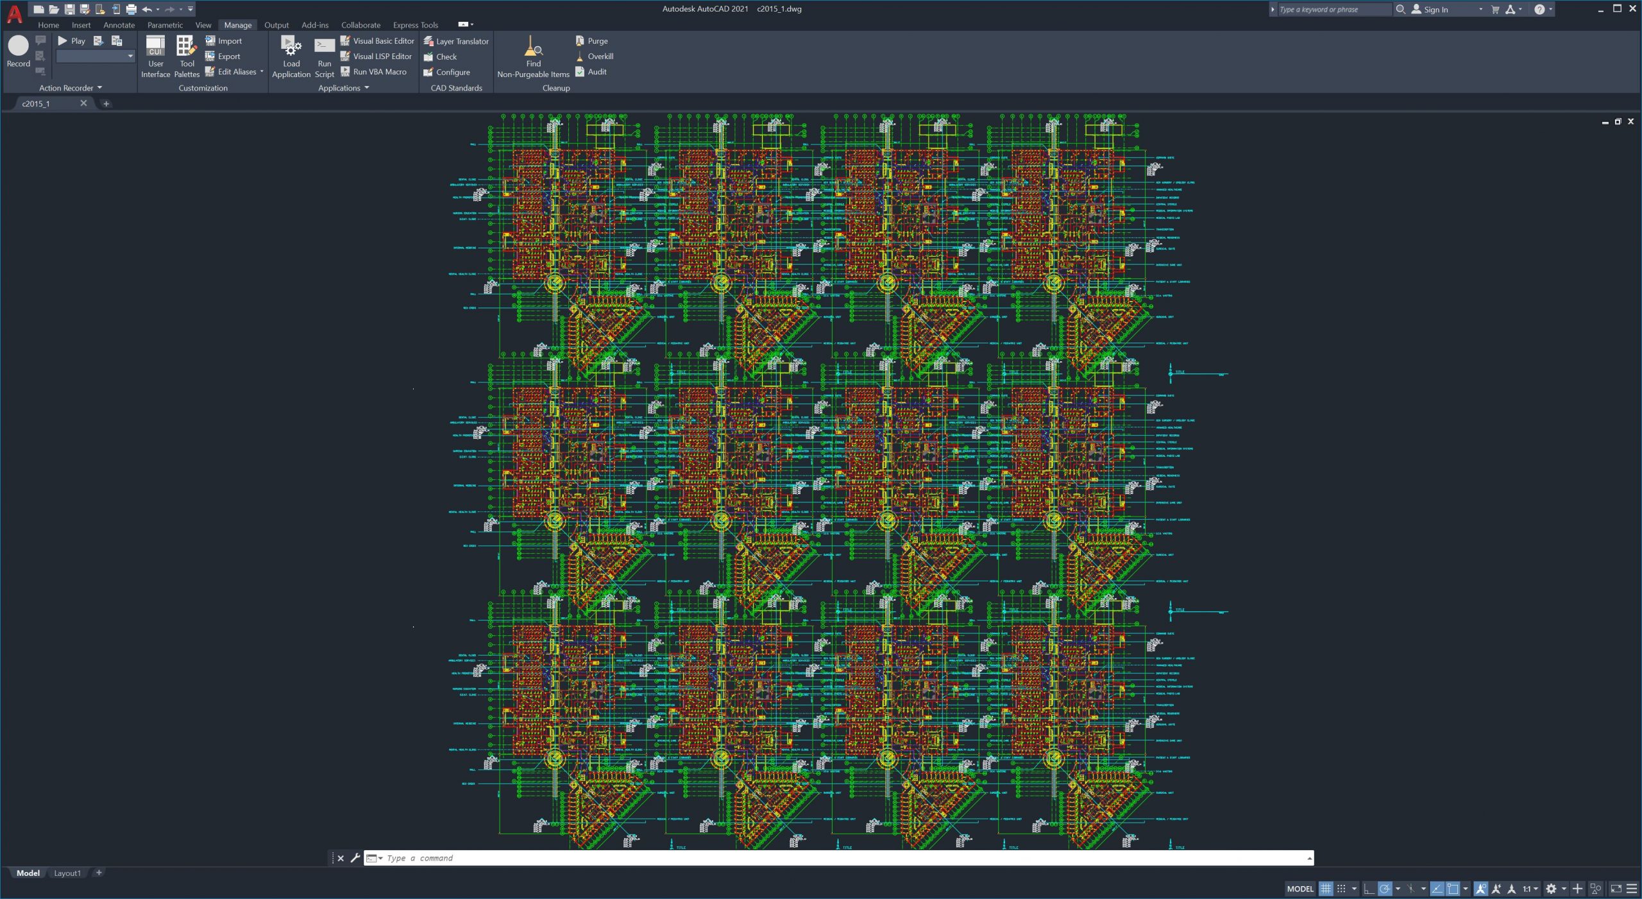Open Tool Palettes
The image size is (1642, 899).
point(186,55)
